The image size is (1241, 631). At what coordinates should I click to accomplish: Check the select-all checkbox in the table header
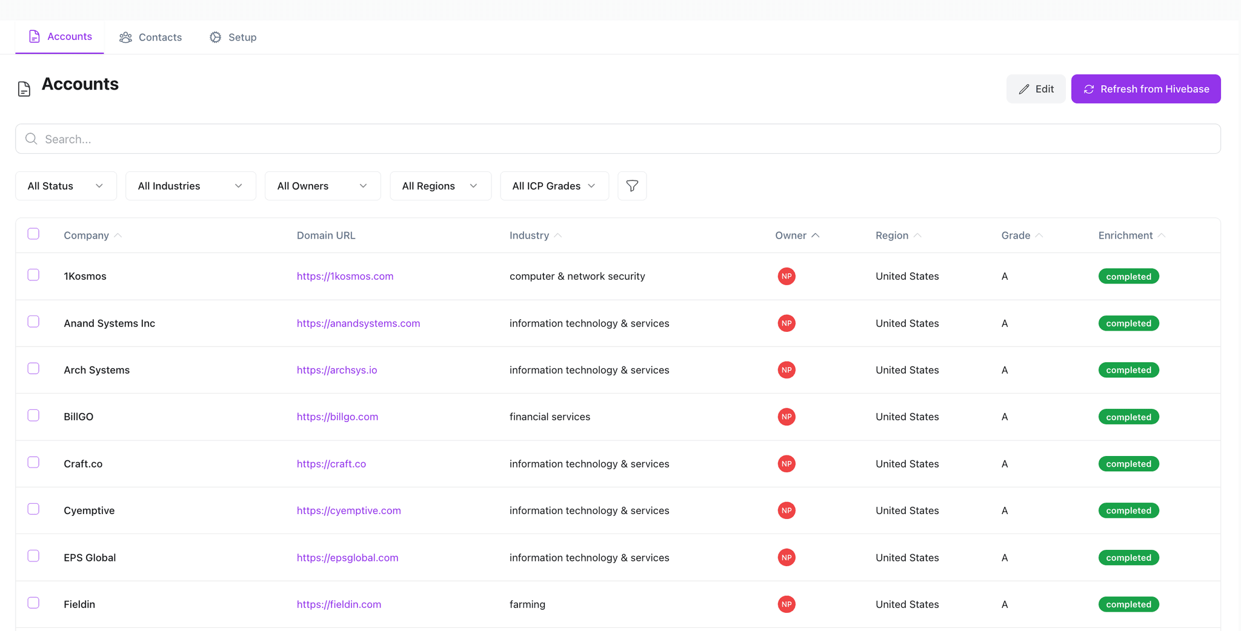[x=33, y=233]
